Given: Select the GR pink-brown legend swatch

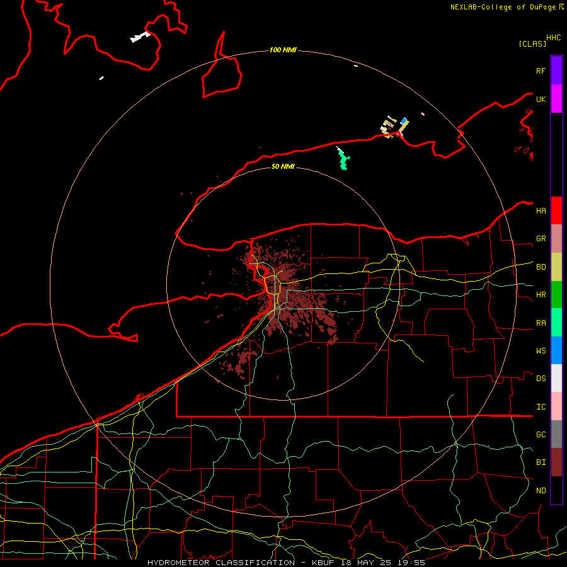Looking at the screenshot, I should pyautogui.click(x=556, y=238).
